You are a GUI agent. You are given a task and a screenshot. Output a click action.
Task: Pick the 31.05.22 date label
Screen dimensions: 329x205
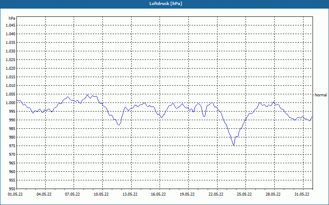pyautogui.click(x=302, y=194)
